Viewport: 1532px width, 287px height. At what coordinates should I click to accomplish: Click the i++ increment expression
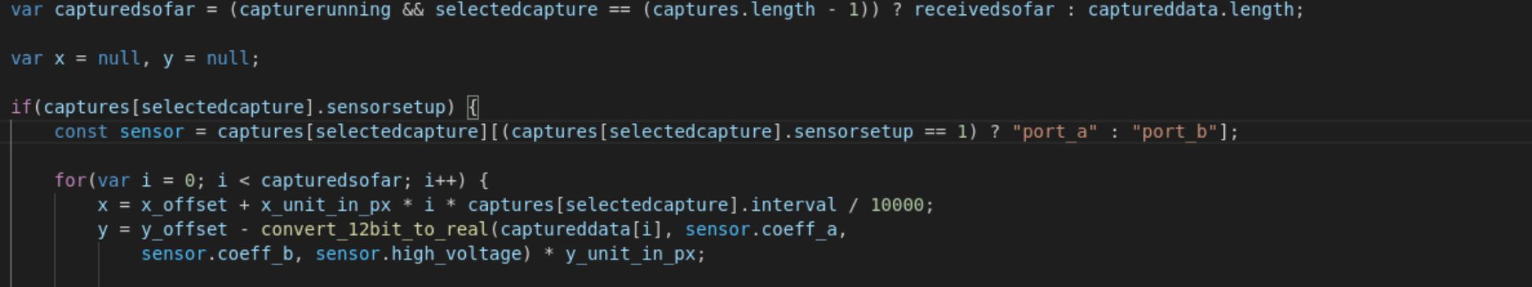(x=440, y=180)
